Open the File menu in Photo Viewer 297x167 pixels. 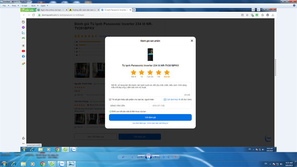click(x=4, y=6)
